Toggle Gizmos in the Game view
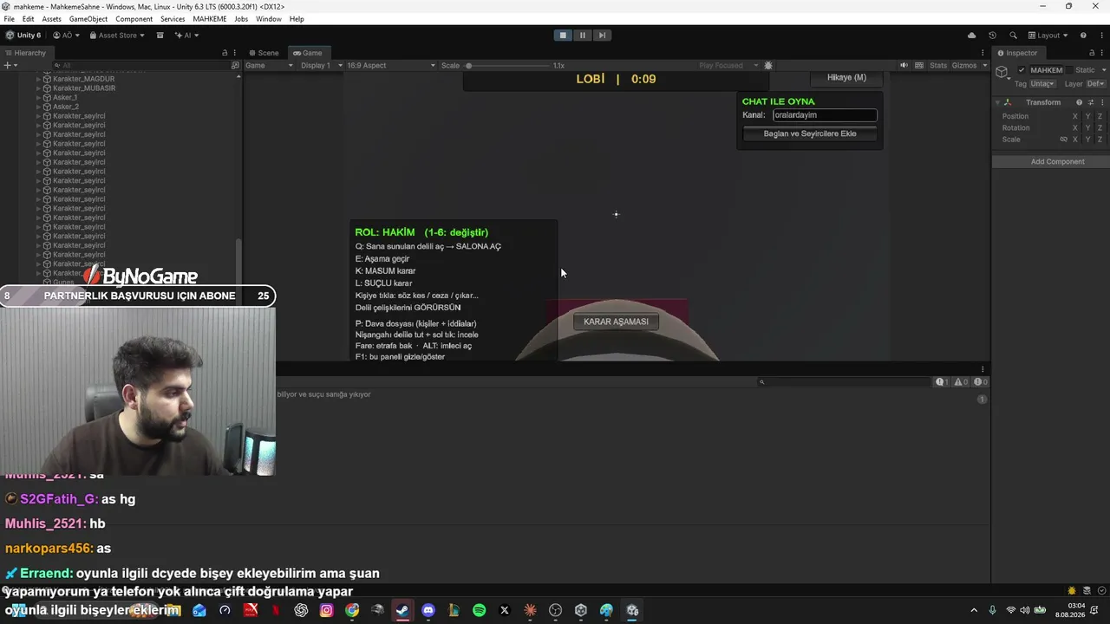This screenshot has height=624, width=1110. point(964,66)
